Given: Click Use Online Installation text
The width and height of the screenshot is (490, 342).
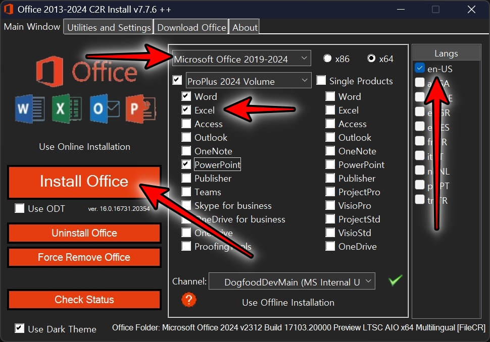Looking at the screenshot, I should [x=85, y=147].
